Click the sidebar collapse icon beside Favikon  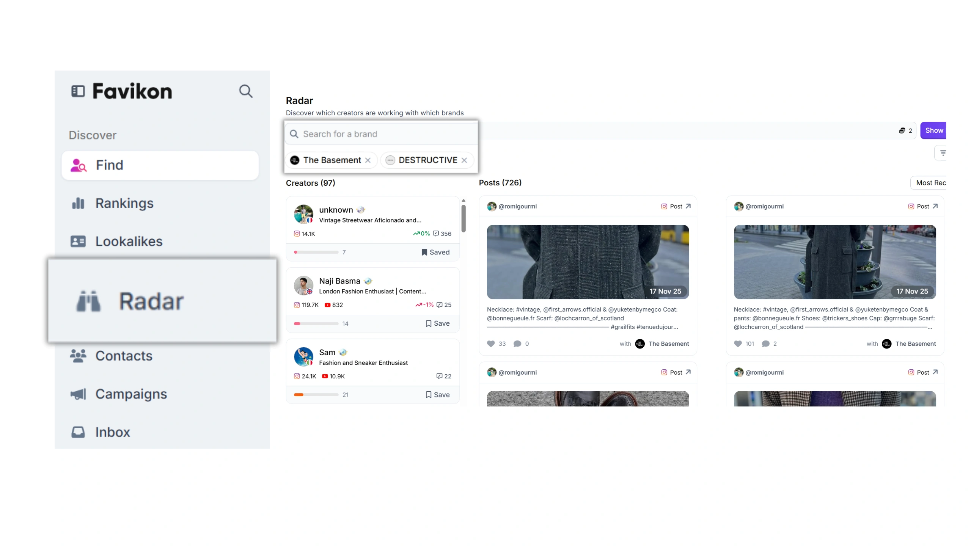pos(78,91)
